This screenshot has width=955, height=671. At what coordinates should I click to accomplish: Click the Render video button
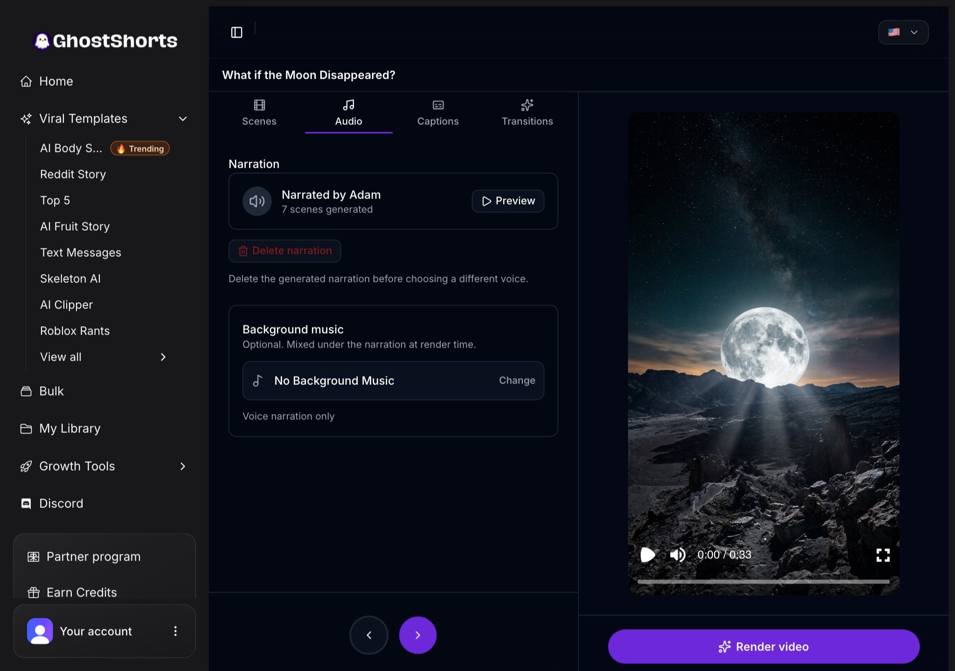(x=763, y=646)
